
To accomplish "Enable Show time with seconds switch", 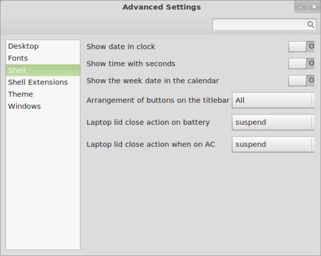I will tap(301, 64).
